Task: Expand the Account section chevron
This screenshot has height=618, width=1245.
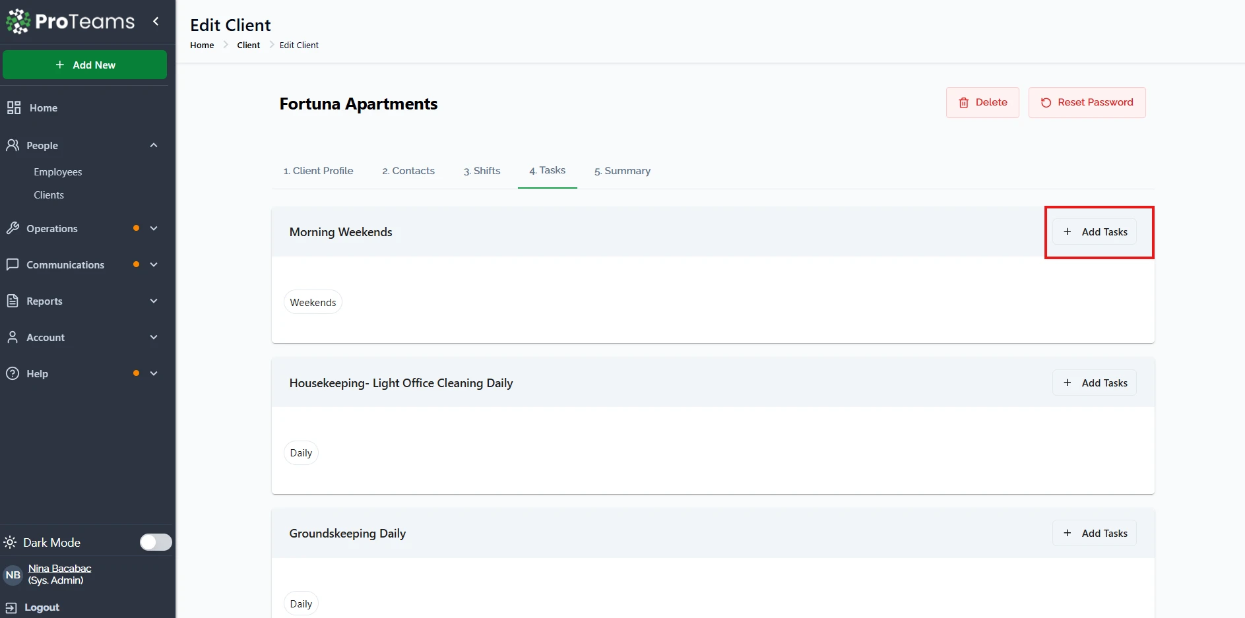Action: (154, 337)
